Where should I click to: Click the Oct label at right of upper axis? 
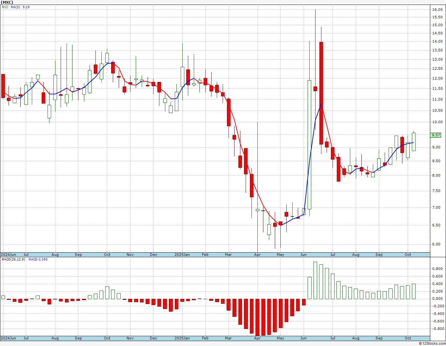coord(408,255)
